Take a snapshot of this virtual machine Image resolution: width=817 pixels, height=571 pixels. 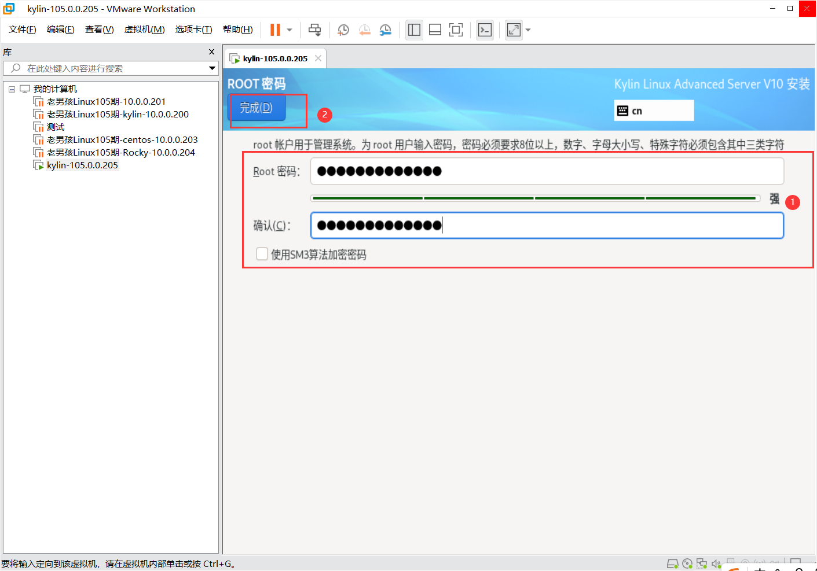point(343,30)
